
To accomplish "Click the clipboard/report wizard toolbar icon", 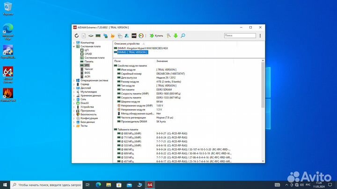I will (x=120, y=36).
